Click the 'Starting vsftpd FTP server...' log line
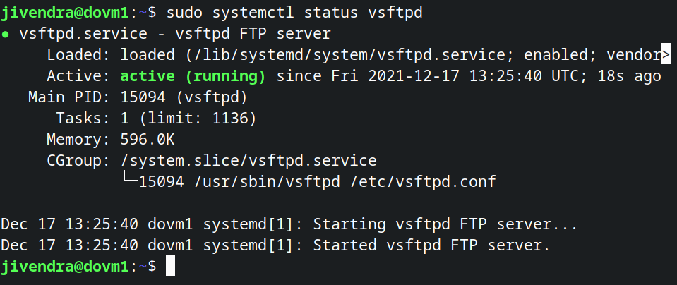The image size is (677, 285). (x=445, y=224)
